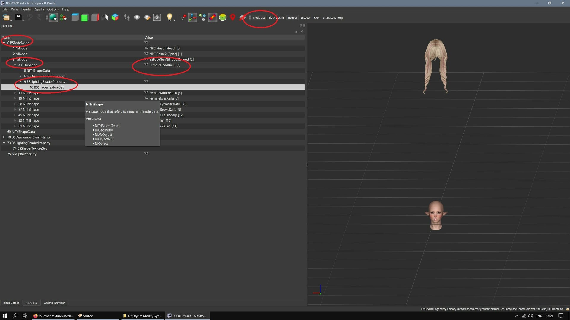Screen dimensions: 570x320
Task: Click the Interactive Help button
Action: click(x=333, y=18)
